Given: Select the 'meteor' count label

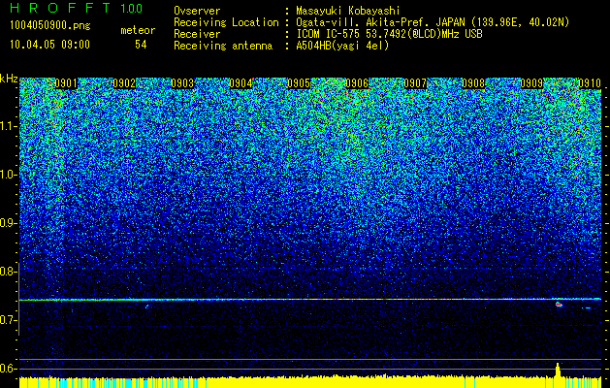Looking at the screenshot, I should 138,30.
